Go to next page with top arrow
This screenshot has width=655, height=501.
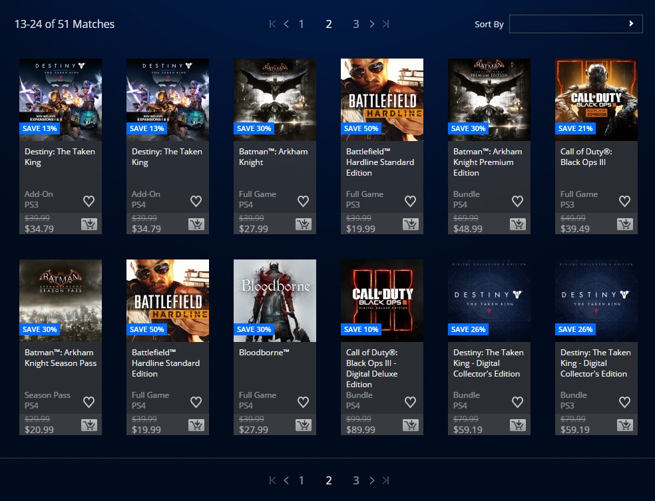372,24
